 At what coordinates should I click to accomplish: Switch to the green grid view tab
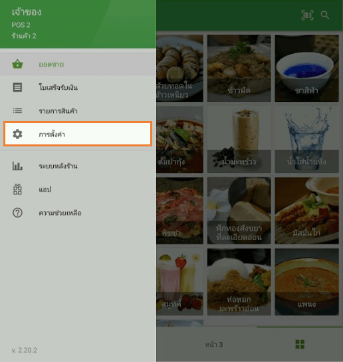pyautogui.click(x=300, y=344)
